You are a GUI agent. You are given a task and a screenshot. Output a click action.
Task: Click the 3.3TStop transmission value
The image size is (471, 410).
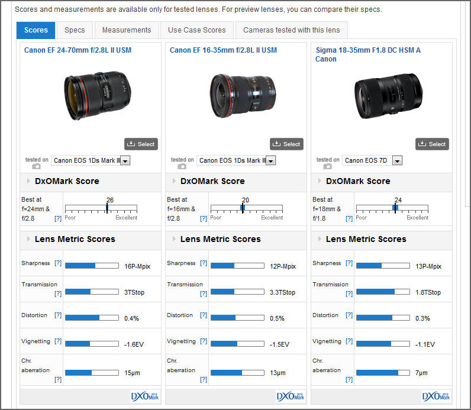click(x=282, y=292)
